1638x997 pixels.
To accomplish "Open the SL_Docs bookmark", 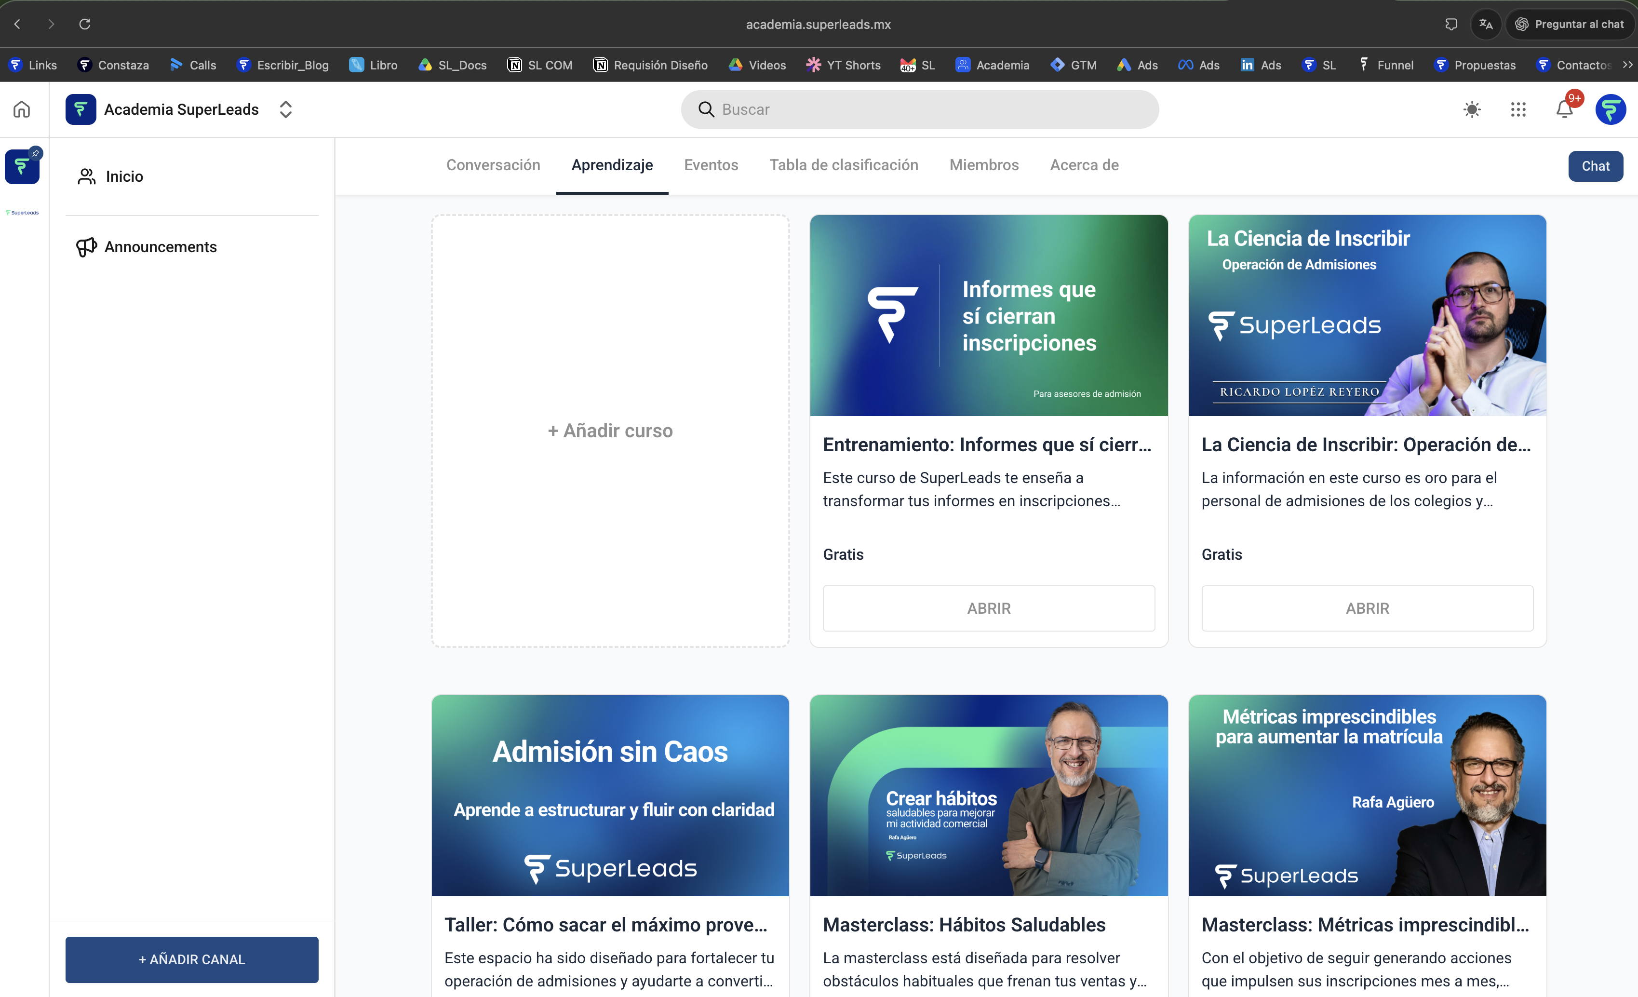I will pyautogui.click(x=452, y=65).
